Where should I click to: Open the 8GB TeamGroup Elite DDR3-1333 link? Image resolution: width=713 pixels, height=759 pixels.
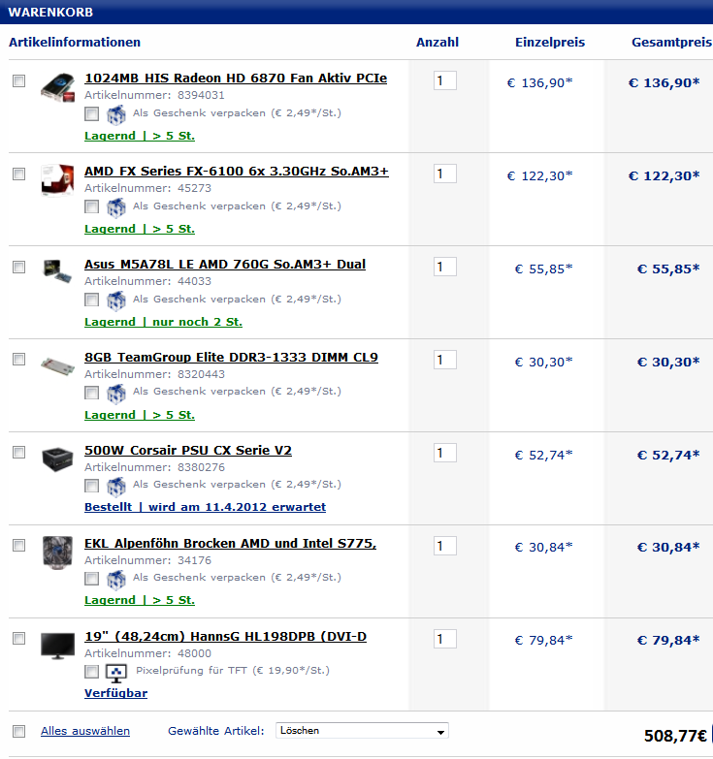[231, 357]
